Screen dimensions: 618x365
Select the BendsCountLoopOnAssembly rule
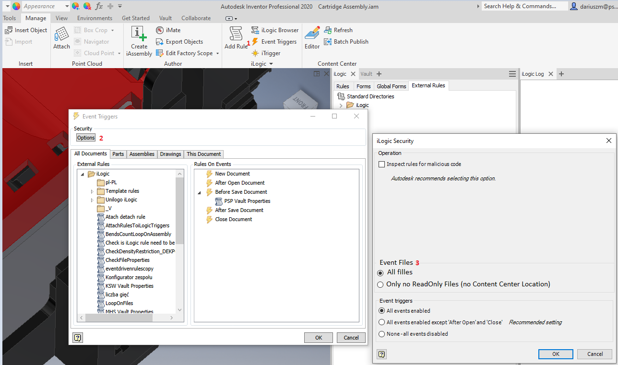tap(134, 234)
